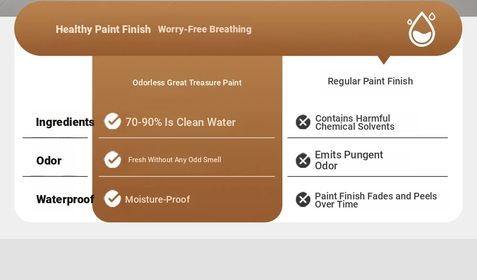This screenshot has height=280, width=477.
Task: Click the X icon beside Paint Finish Fades and Peels
Action: click(303, 199)
